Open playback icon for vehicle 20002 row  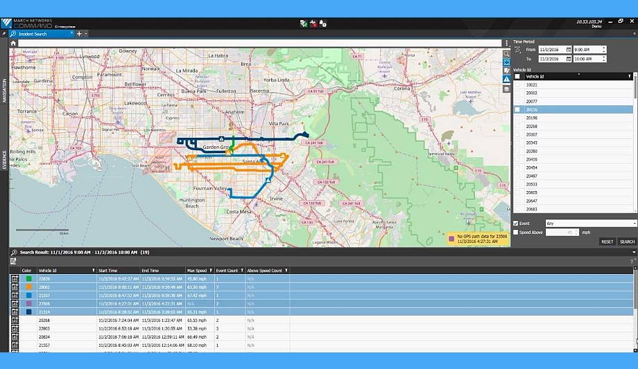click(15, 287)
